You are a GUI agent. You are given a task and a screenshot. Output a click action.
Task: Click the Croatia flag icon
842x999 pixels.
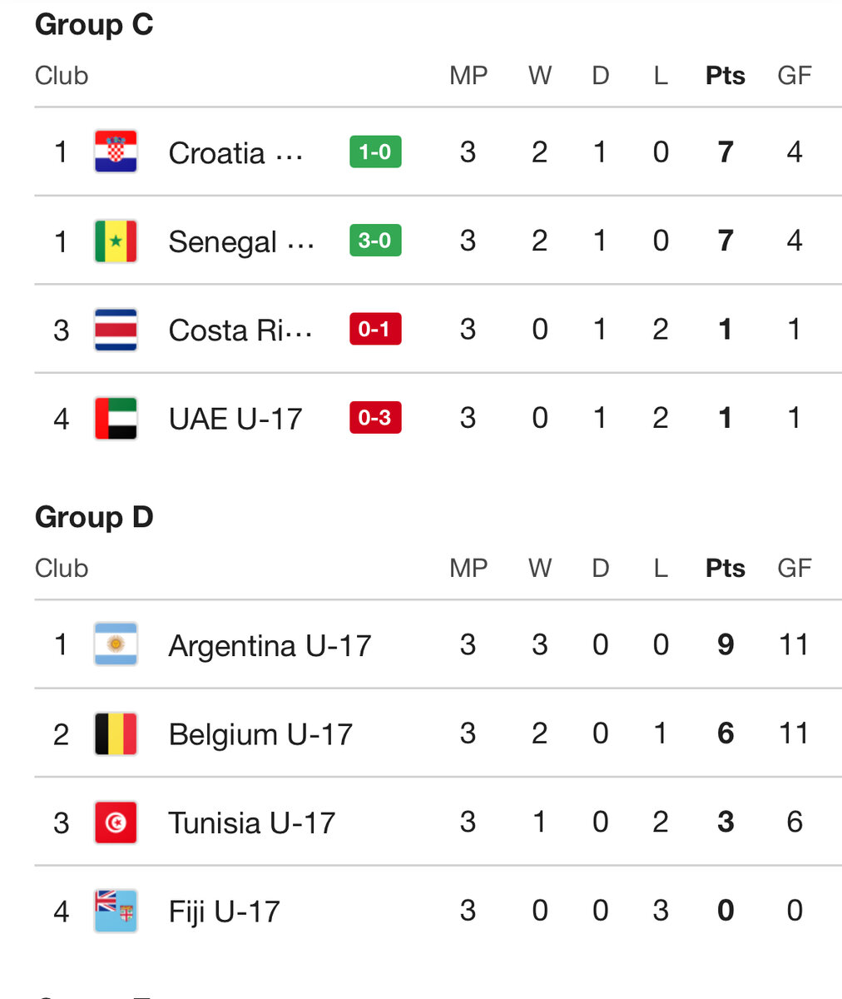pos(116,152)
